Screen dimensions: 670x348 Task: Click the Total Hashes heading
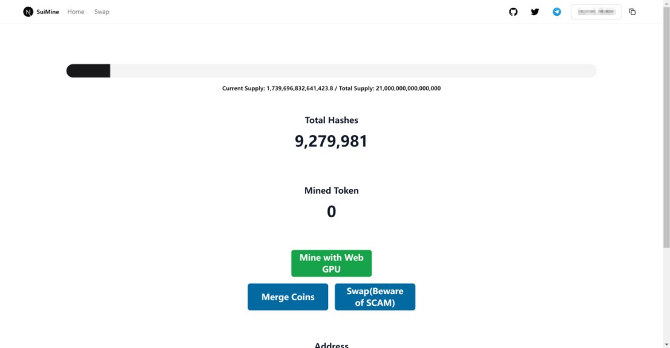[332, 120]
